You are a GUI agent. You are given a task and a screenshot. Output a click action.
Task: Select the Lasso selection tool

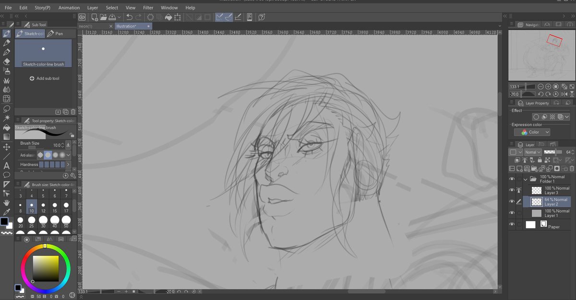pos(7,108)
